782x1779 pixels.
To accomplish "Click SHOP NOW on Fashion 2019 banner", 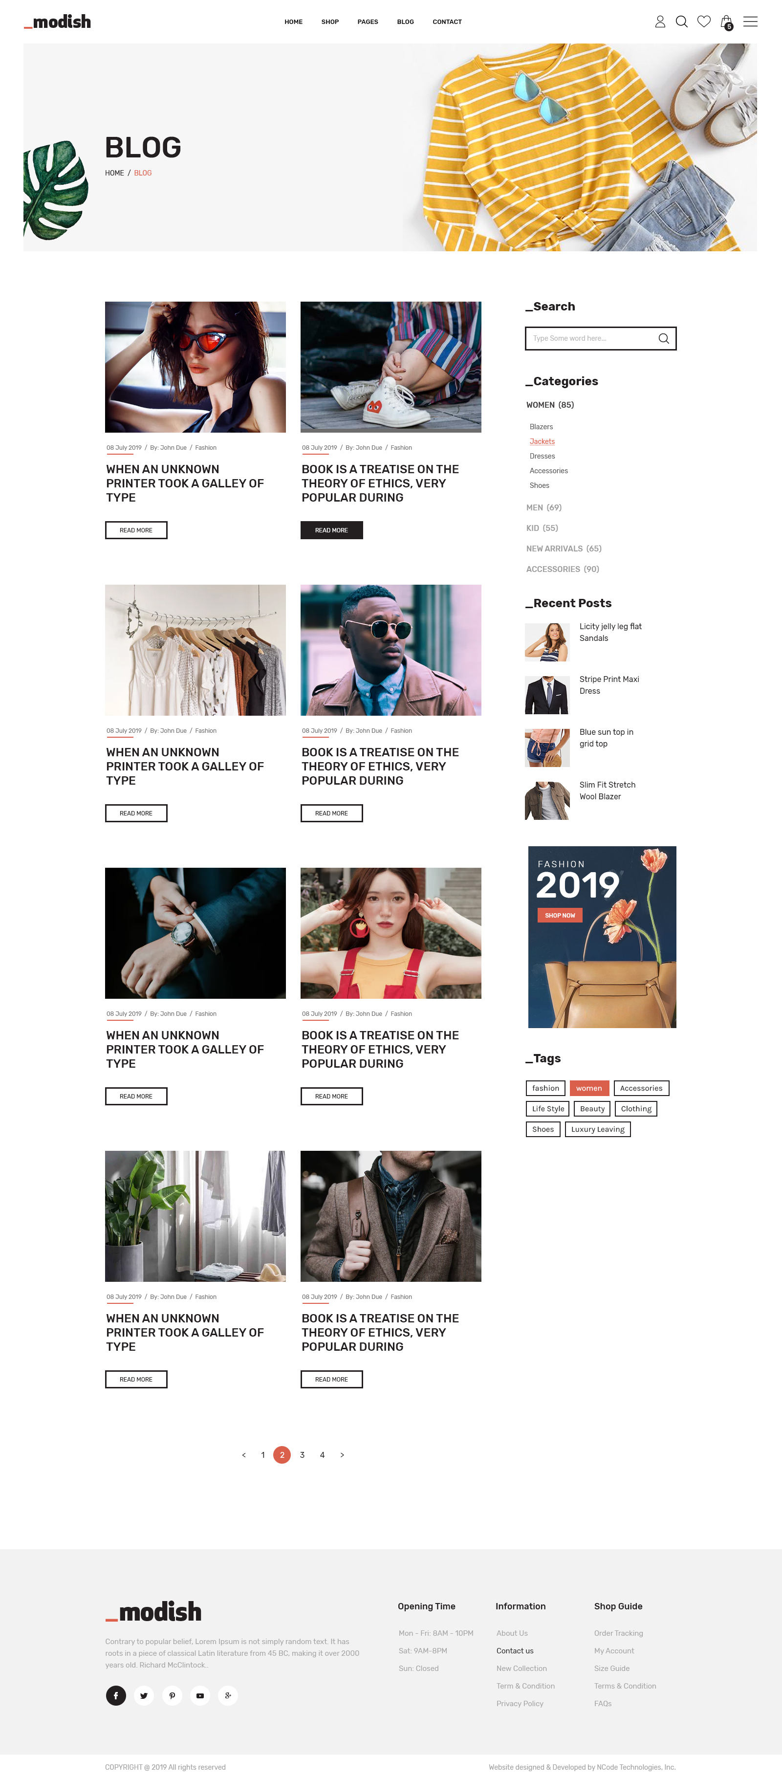I will [x=560, y=915].
